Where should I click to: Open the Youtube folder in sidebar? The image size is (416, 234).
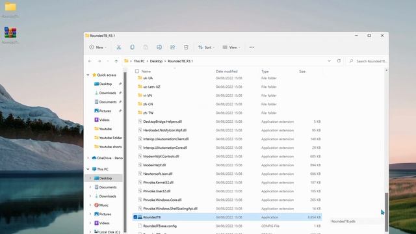(x=105, y=129)
